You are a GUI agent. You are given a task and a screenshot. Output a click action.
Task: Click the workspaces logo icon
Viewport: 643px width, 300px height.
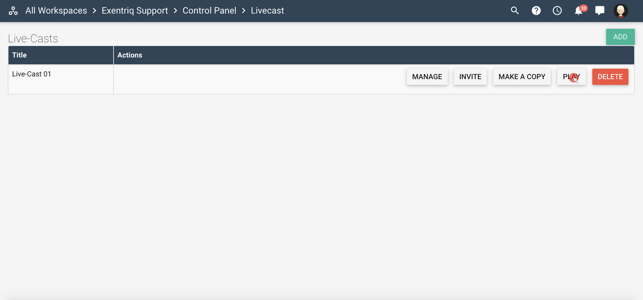pyautogui.click(x=13, y=11)
